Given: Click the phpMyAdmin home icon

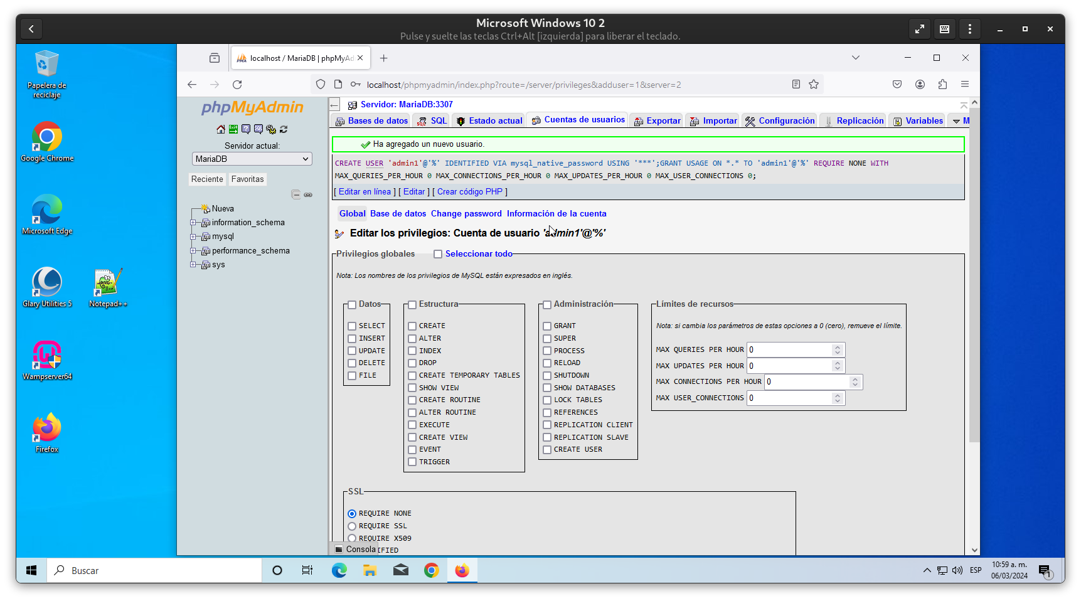Looking at the screenshot, I should (221, 129).
